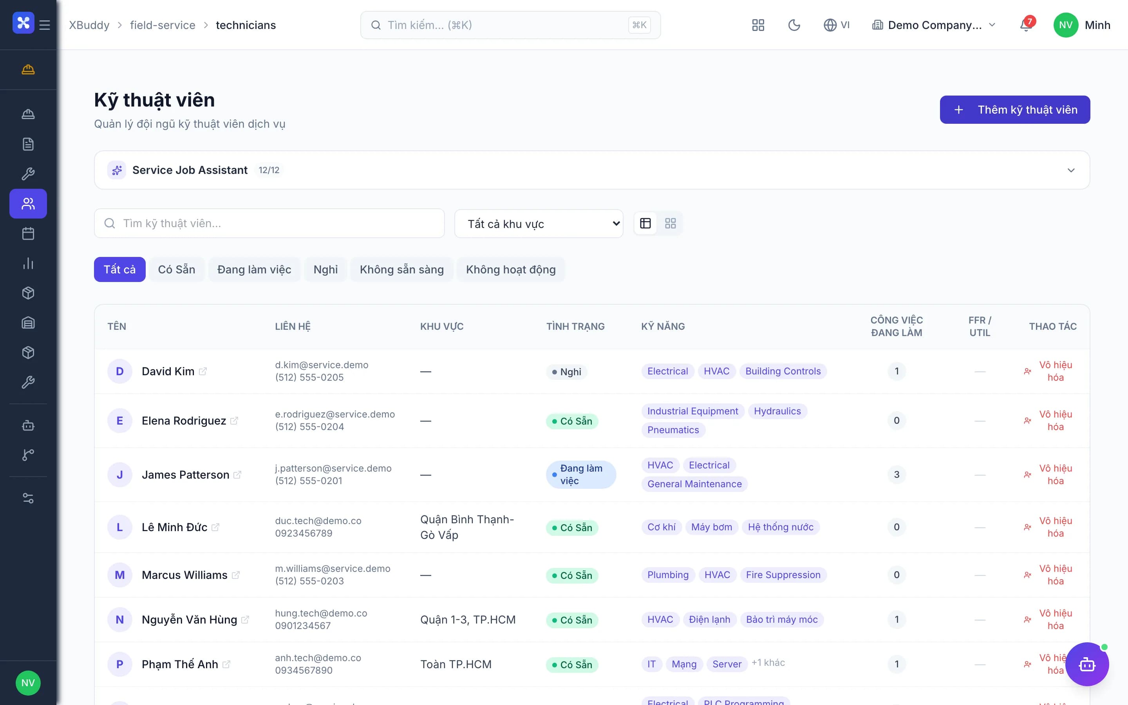The height and width of the screenshot is (705, 1128).
Task: Click Quận 1-3, TP.HCM area cell
Action: [468, 620]
